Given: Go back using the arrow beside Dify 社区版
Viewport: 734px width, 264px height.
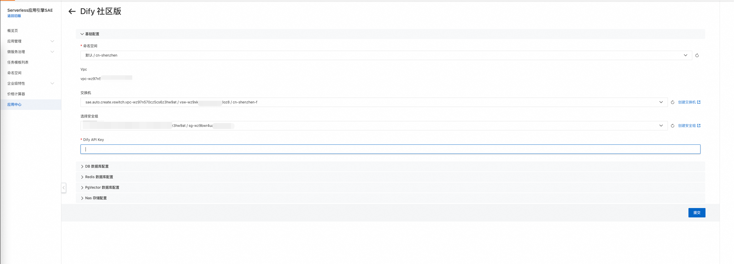Looking at the screenshot, I should pyautogui.click(x=72, y=11).
